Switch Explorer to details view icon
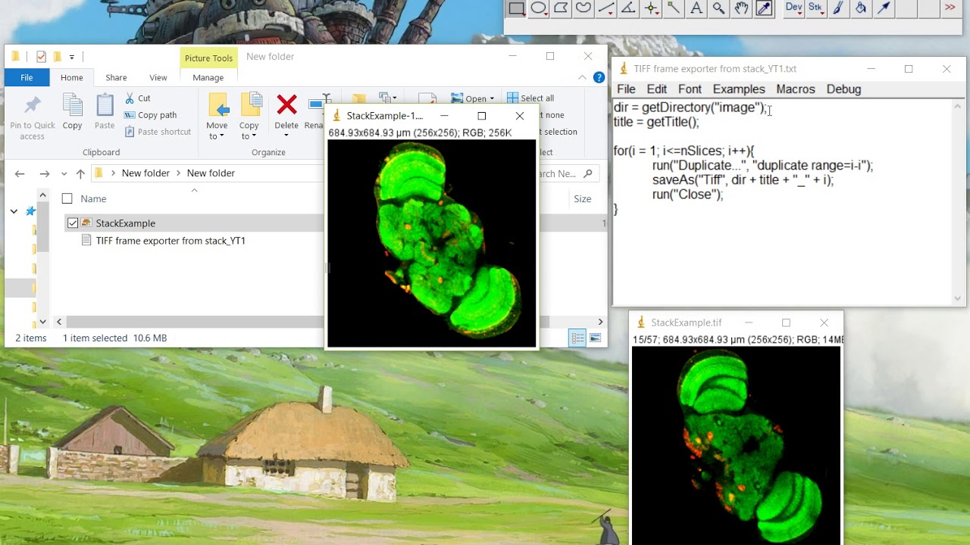Image resolution: width=970 pixels, height=545 pixels. [x=577, y=338]
